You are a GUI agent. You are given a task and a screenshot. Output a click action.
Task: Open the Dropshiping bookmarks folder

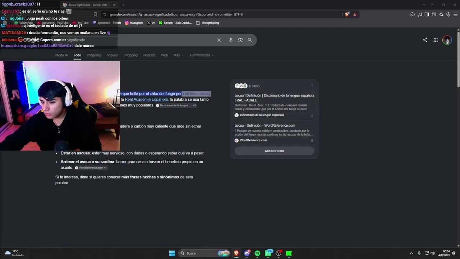[x=207, y=23]
